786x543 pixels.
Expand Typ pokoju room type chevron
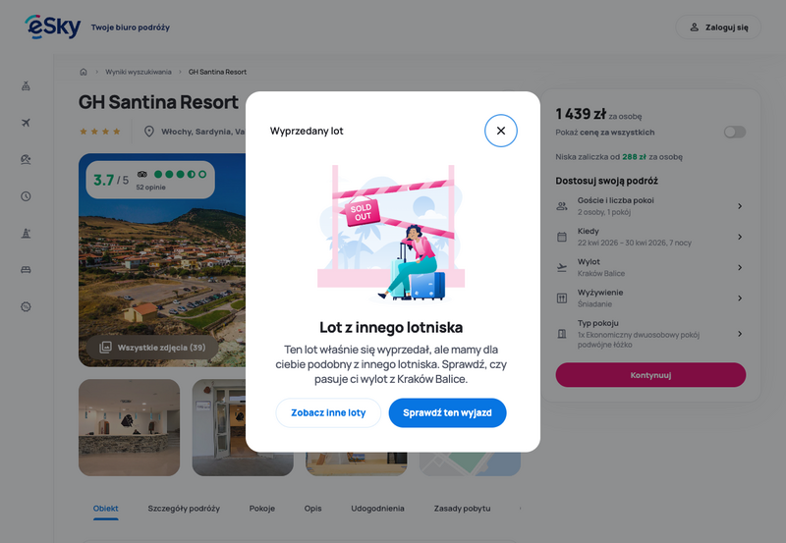[x=740, y=334]
